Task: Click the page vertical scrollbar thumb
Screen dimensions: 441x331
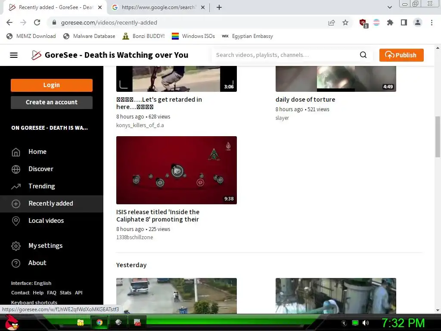Action: (x=438, y=137)
